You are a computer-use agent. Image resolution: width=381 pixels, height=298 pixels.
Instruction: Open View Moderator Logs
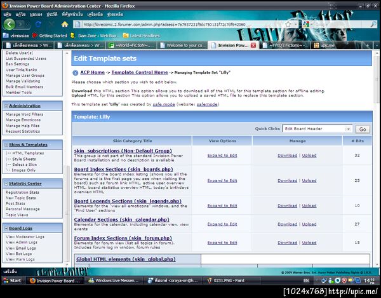click(x=25, y=237)
